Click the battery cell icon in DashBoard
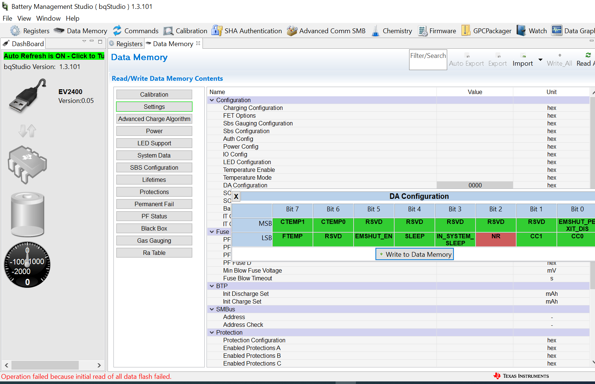This screenshot has height=384, width=595. (x=27, y=214)
